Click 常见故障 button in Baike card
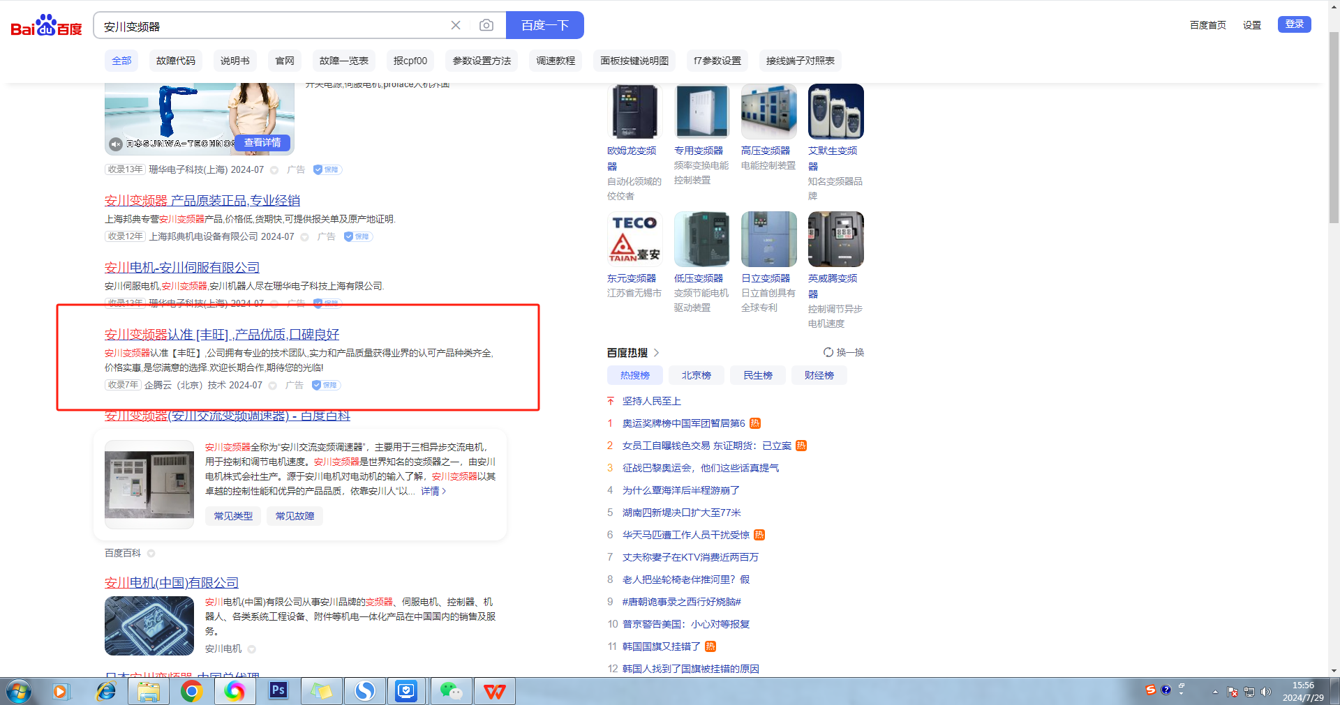This screenshot has height=705, width=1340. pyautogui.click(x=295, y=516)
